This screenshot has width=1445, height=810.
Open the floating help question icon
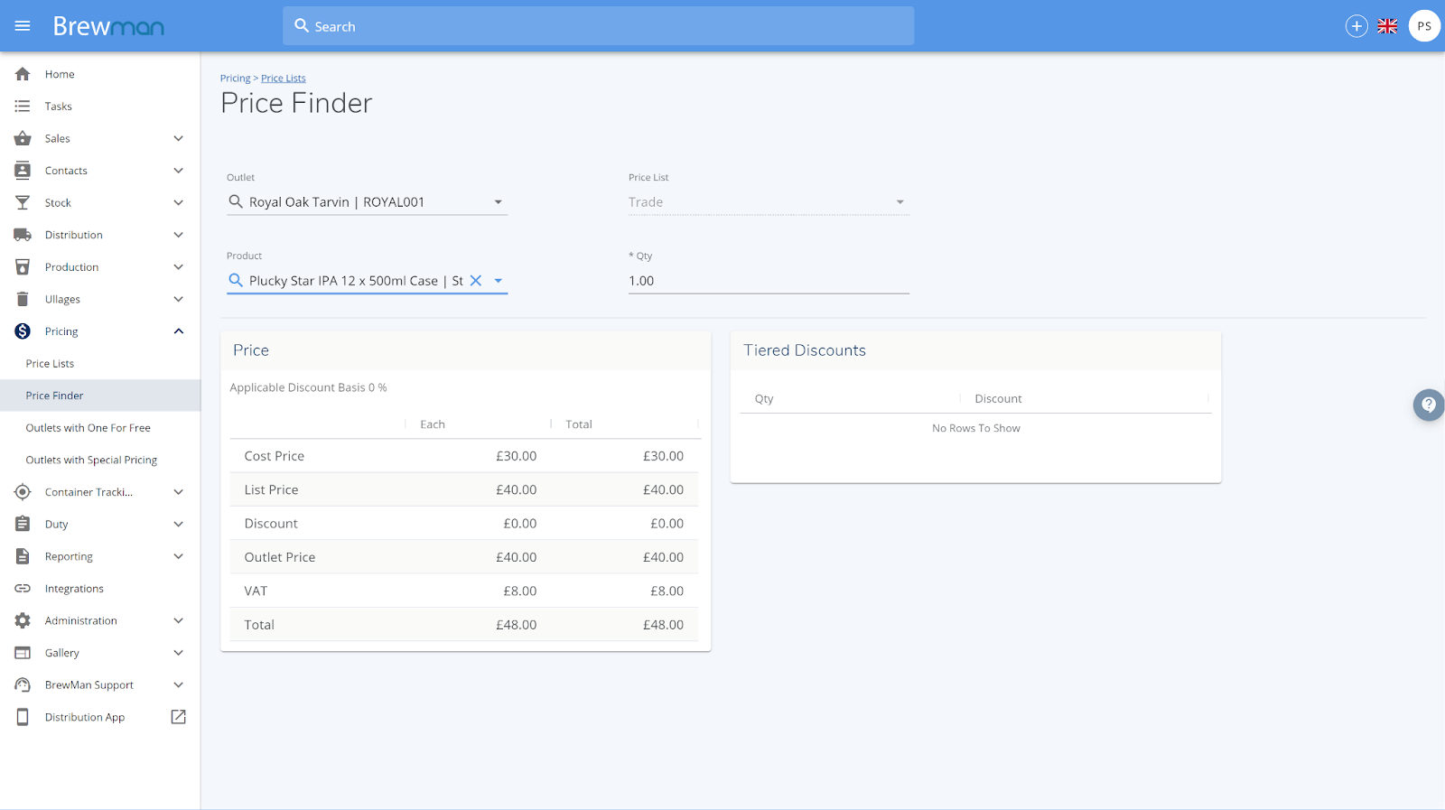tap(1429, 405)
